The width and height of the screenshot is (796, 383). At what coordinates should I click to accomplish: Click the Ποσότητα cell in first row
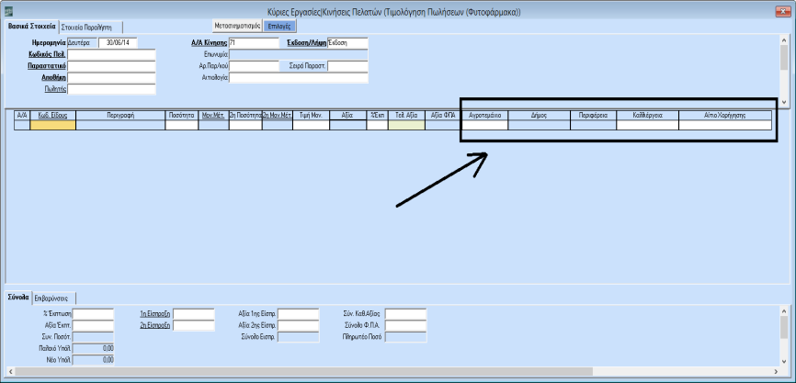[182, 125]
